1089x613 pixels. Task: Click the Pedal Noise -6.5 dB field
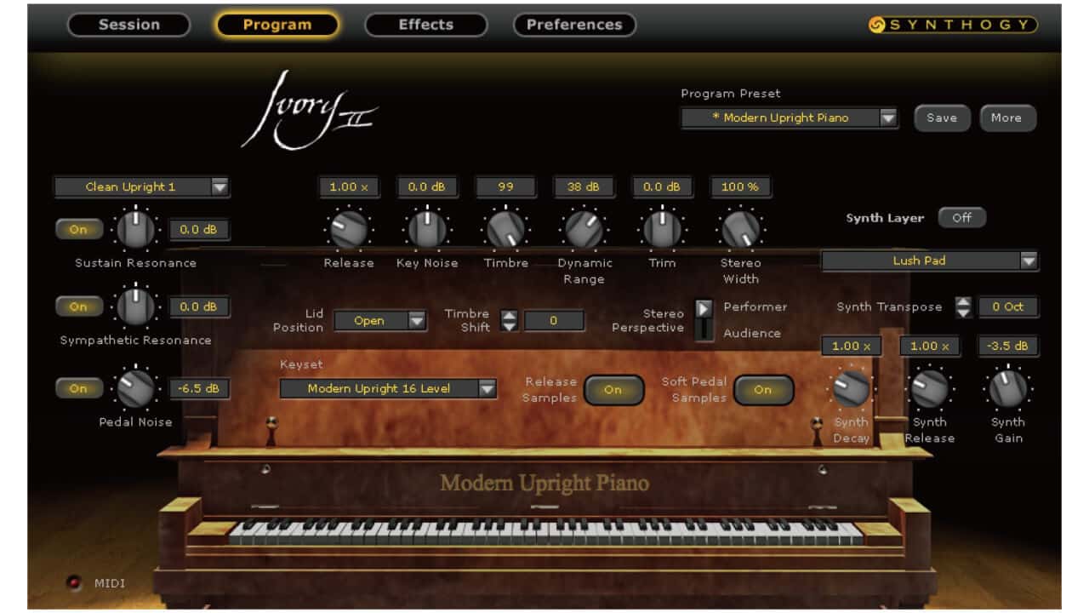pyautogui.click(x=199, y=388)
